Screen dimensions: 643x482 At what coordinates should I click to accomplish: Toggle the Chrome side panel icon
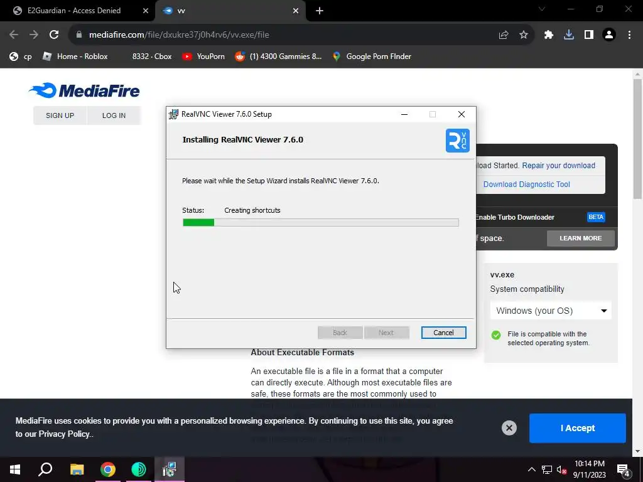589,35
